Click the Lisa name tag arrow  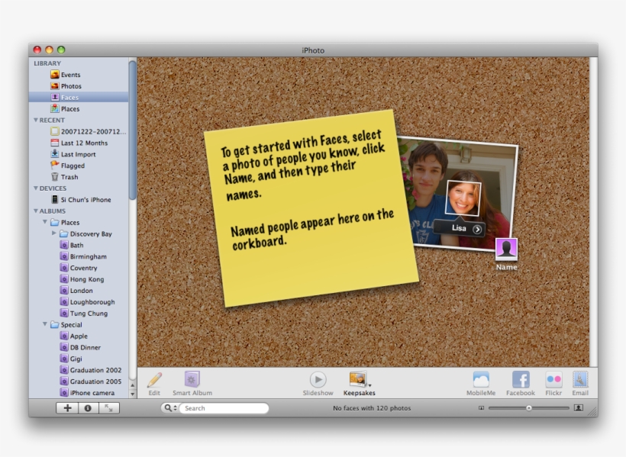[476, 229]
